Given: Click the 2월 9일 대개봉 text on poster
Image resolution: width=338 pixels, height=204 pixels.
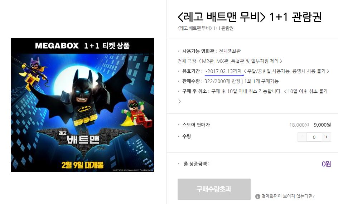Looking at the screenshot, I should (x=82, y=165).
